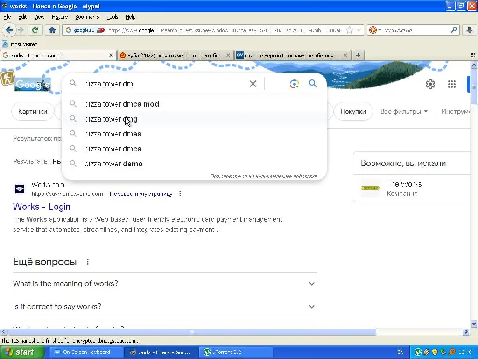
Task: Click the forward navigation arrow
Action: click(x=21, y=30)
